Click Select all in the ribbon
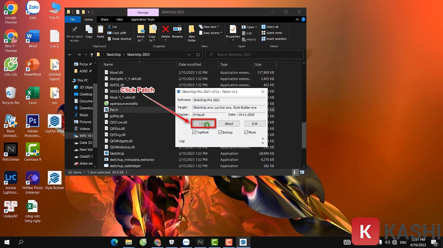 [x=272, y=27]
